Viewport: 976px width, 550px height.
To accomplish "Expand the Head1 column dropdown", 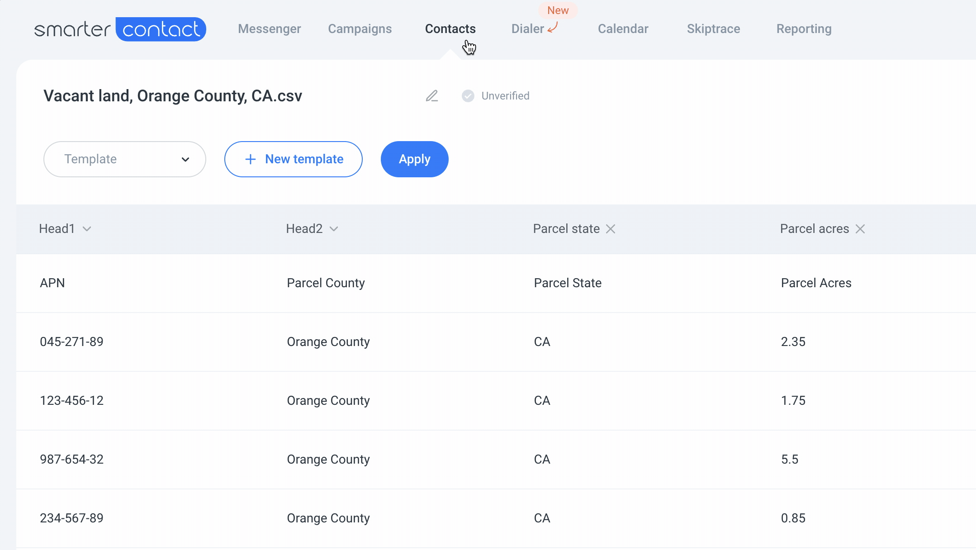I will point(87,229).
